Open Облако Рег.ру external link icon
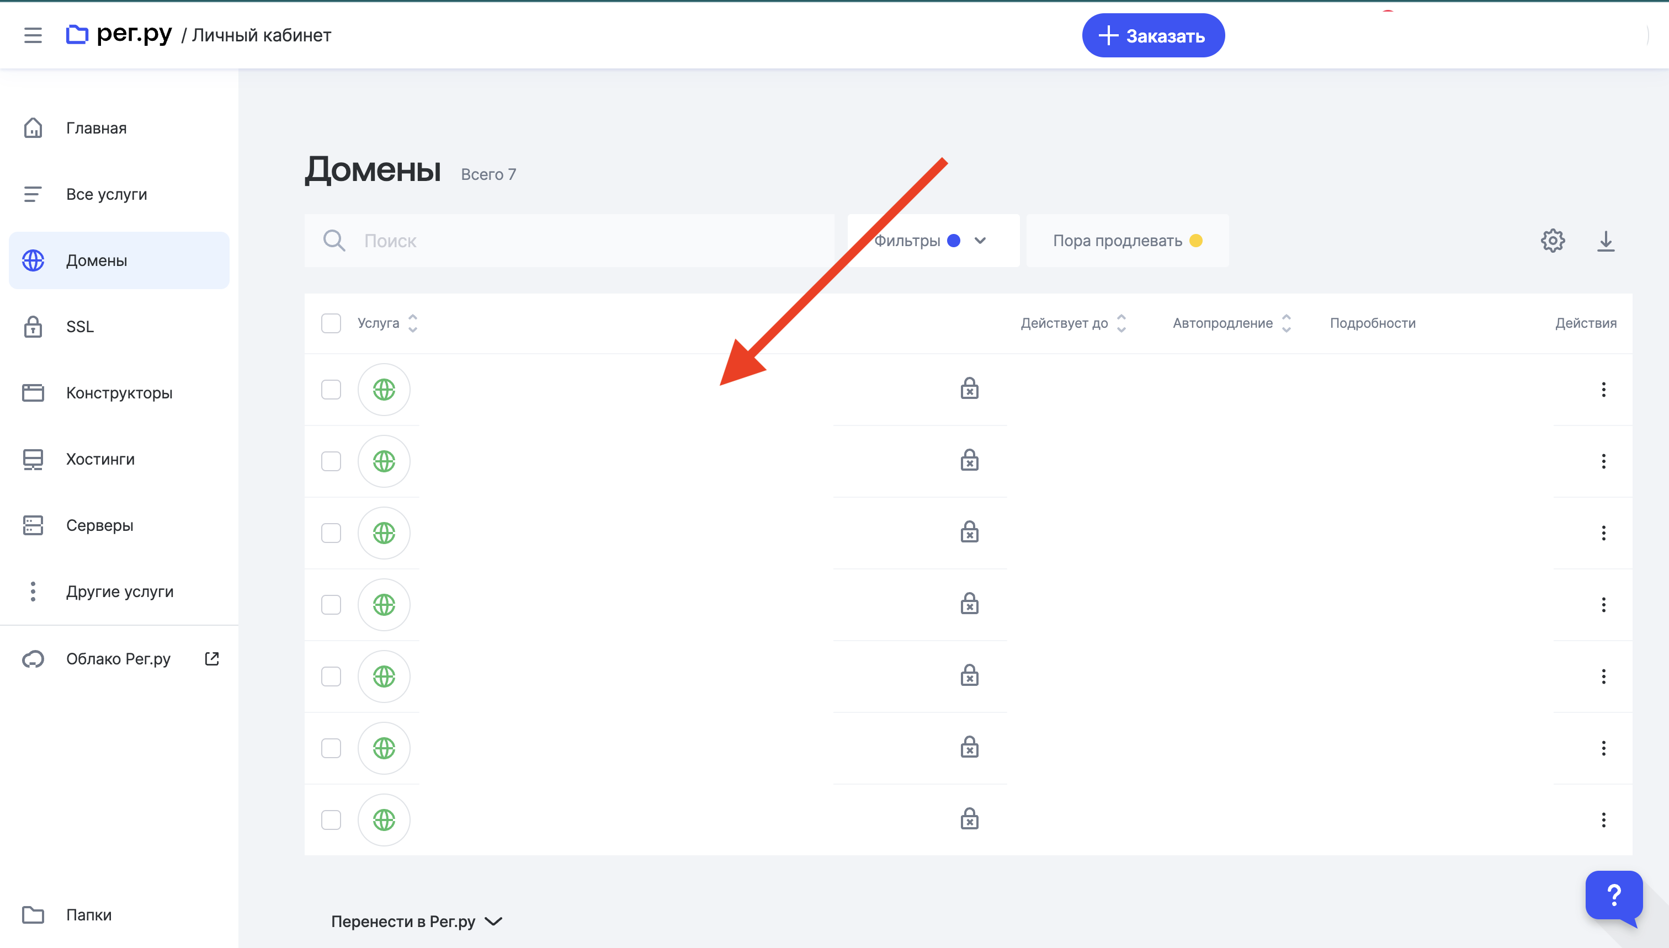This screenshot has width=1669, height=948. click(x=211, y=659)
